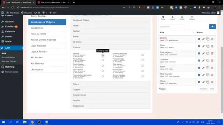Manage the Shop manager role gear icon

tap(199, 75)
